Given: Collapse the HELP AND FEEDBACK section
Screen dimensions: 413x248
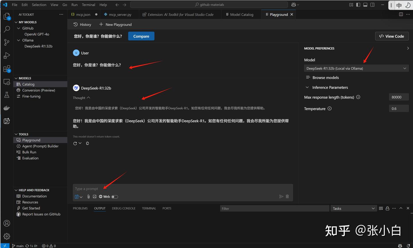Looking at the screenshot, I should point(16,190).
